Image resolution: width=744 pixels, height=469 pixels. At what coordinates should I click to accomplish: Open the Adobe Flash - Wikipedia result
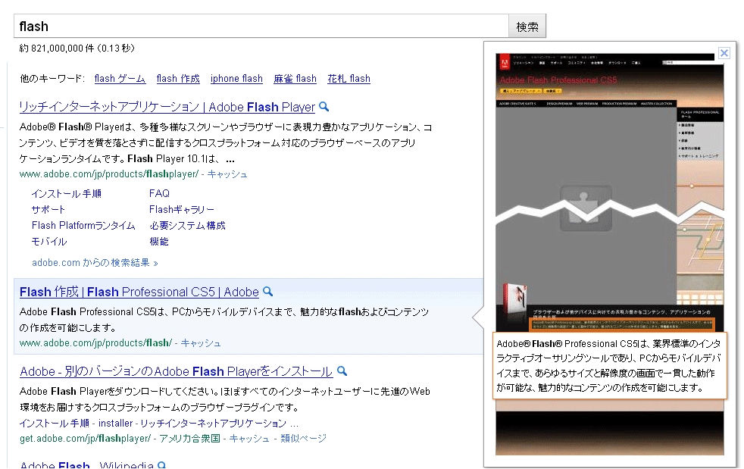[87, 465]
